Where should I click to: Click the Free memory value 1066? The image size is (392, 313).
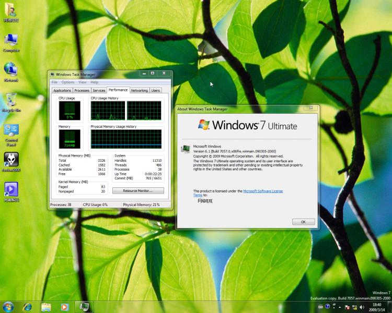(101, 174)
